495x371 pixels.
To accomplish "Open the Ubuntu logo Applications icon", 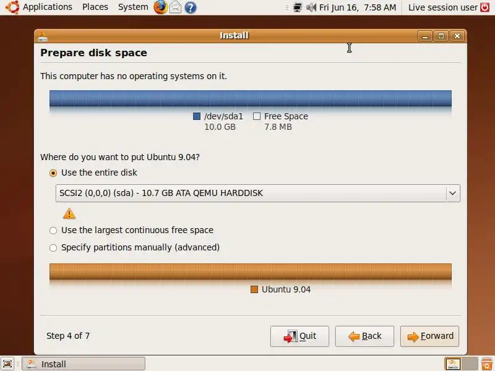I will [12, 7].
